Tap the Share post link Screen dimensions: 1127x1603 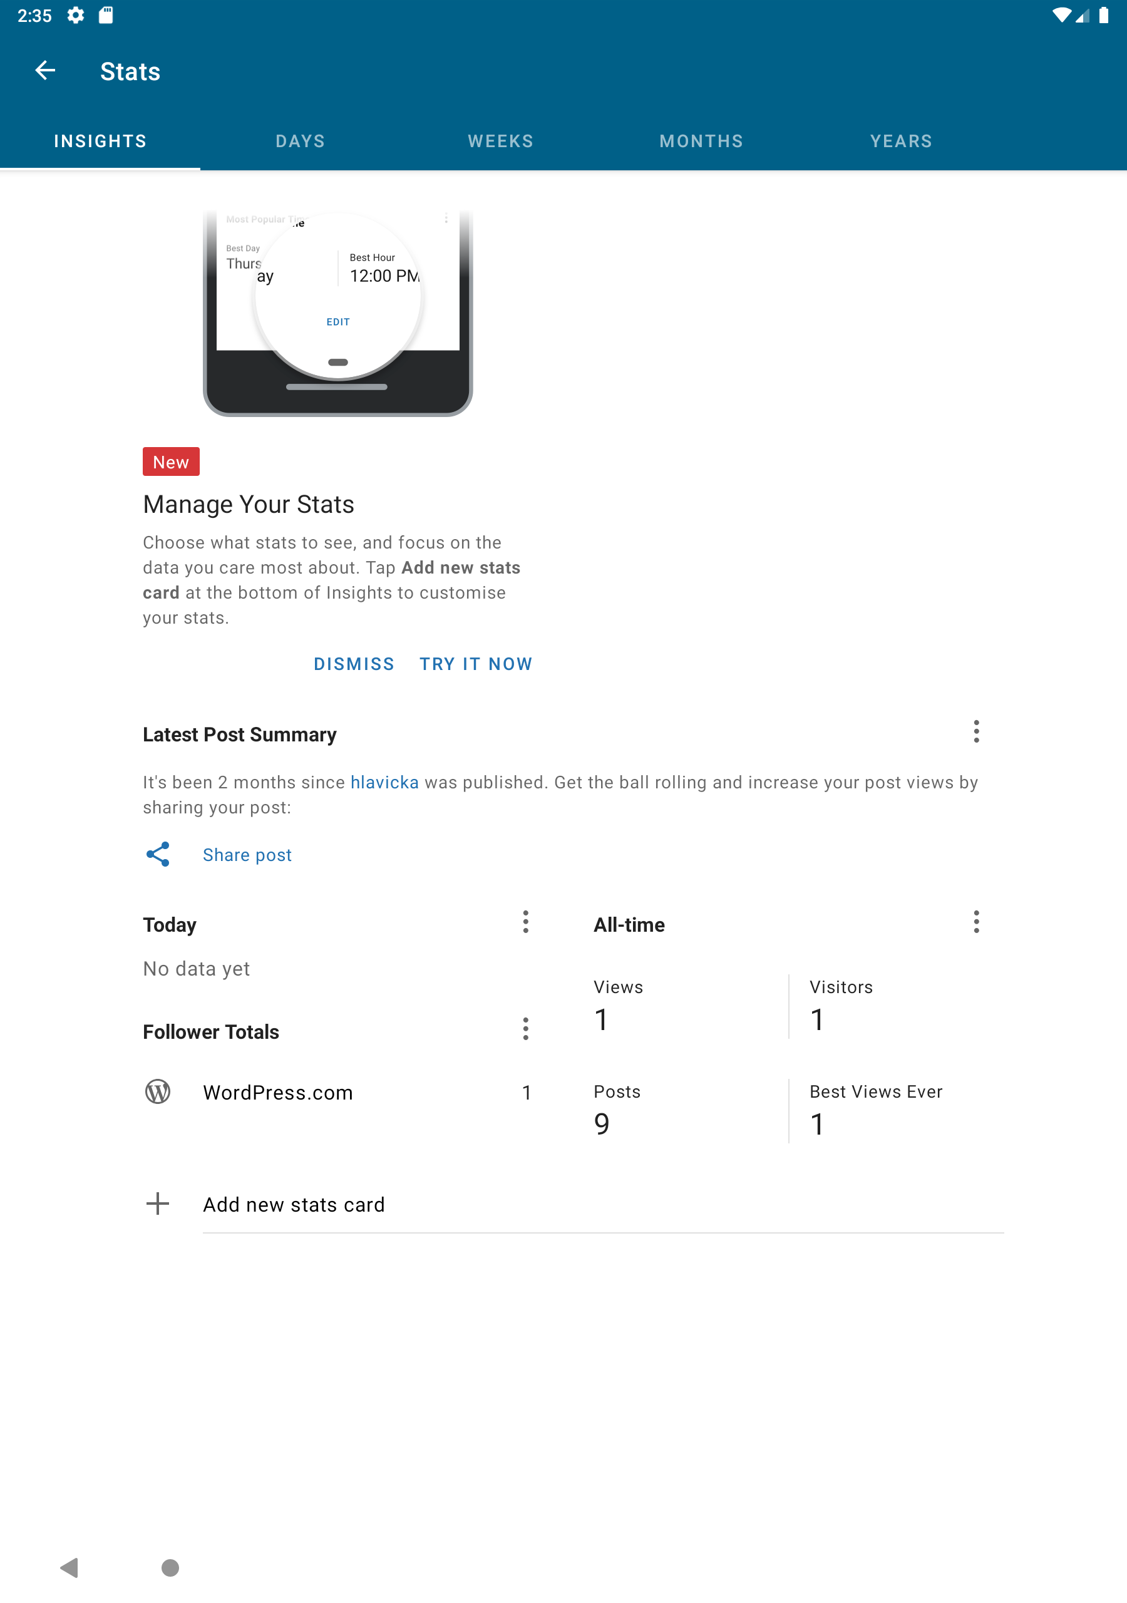pyautogui.click(x=247, y=855)
